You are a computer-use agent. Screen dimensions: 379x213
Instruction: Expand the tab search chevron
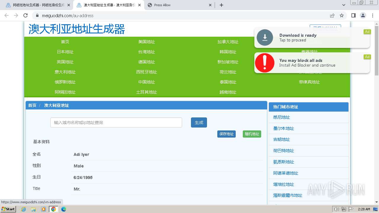344,5
